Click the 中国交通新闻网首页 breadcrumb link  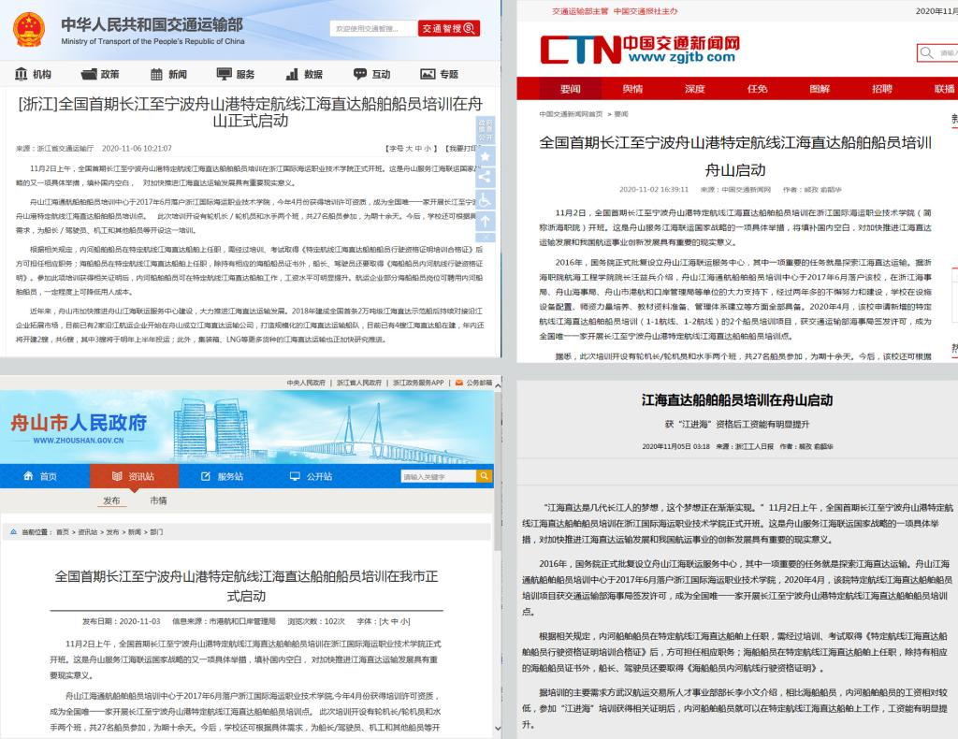(571, 114)
